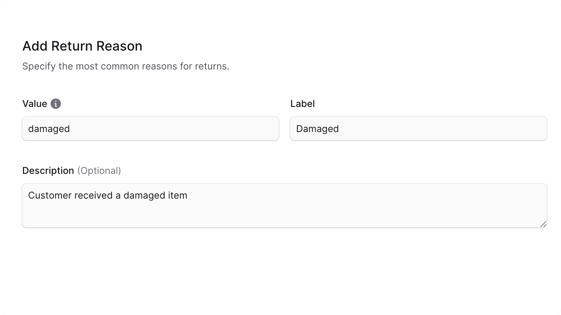The width and height of the screenshot is (561, 315).
Task: Click the Description textarea resize handle
Action: coord(543,224)
